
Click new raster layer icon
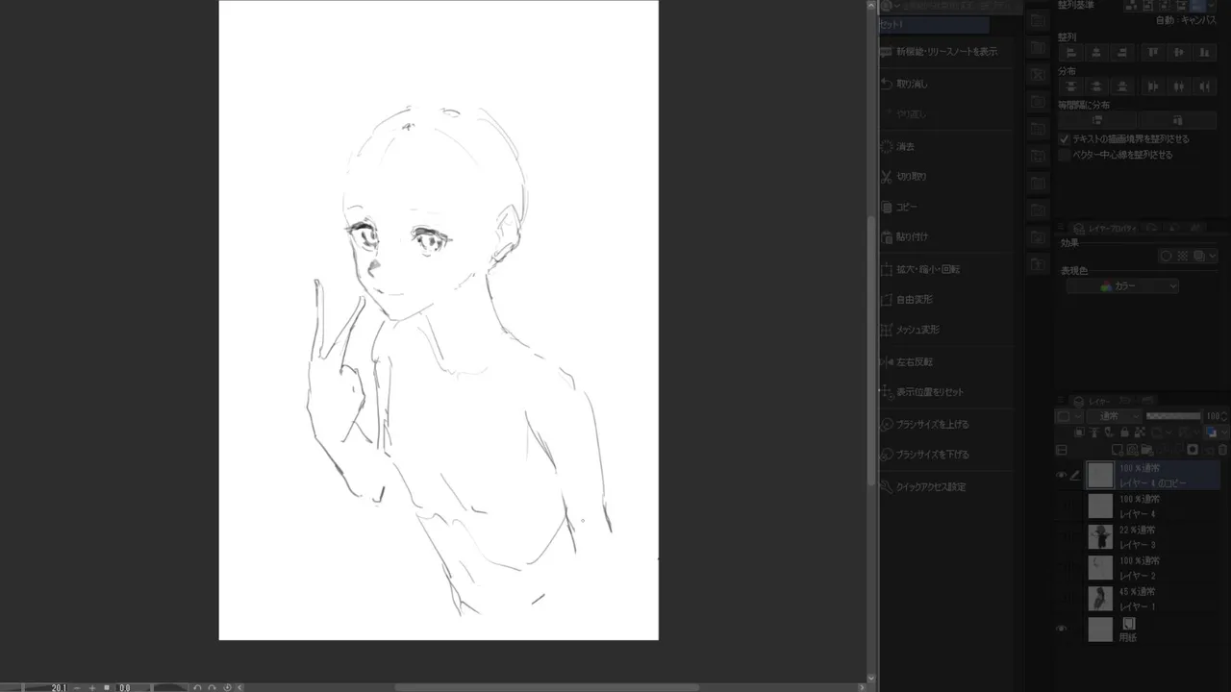point(1118,450)
